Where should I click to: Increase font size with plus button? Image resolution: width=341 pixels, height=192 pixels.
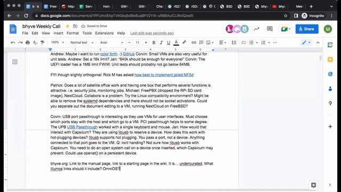tap(146, 43)
